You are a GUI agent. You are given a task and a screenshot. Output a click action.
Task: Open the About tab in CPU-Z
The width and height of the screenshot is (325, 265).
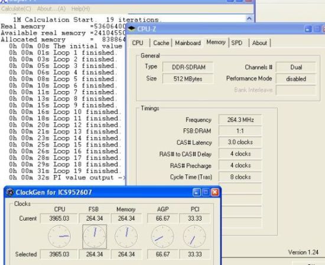coord(259,43)
